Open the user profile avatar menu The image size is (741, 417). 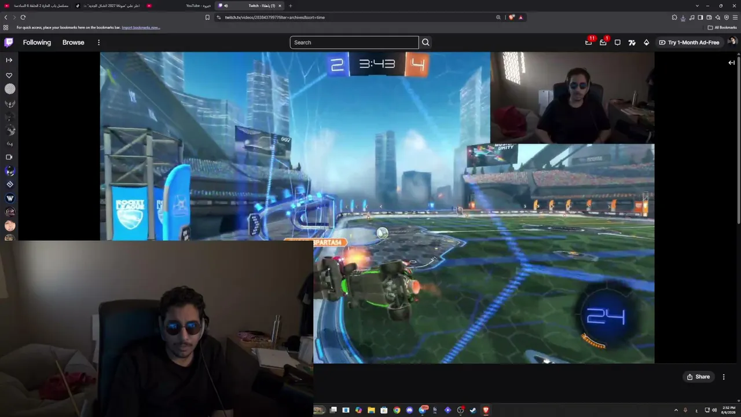coord(732,42)
